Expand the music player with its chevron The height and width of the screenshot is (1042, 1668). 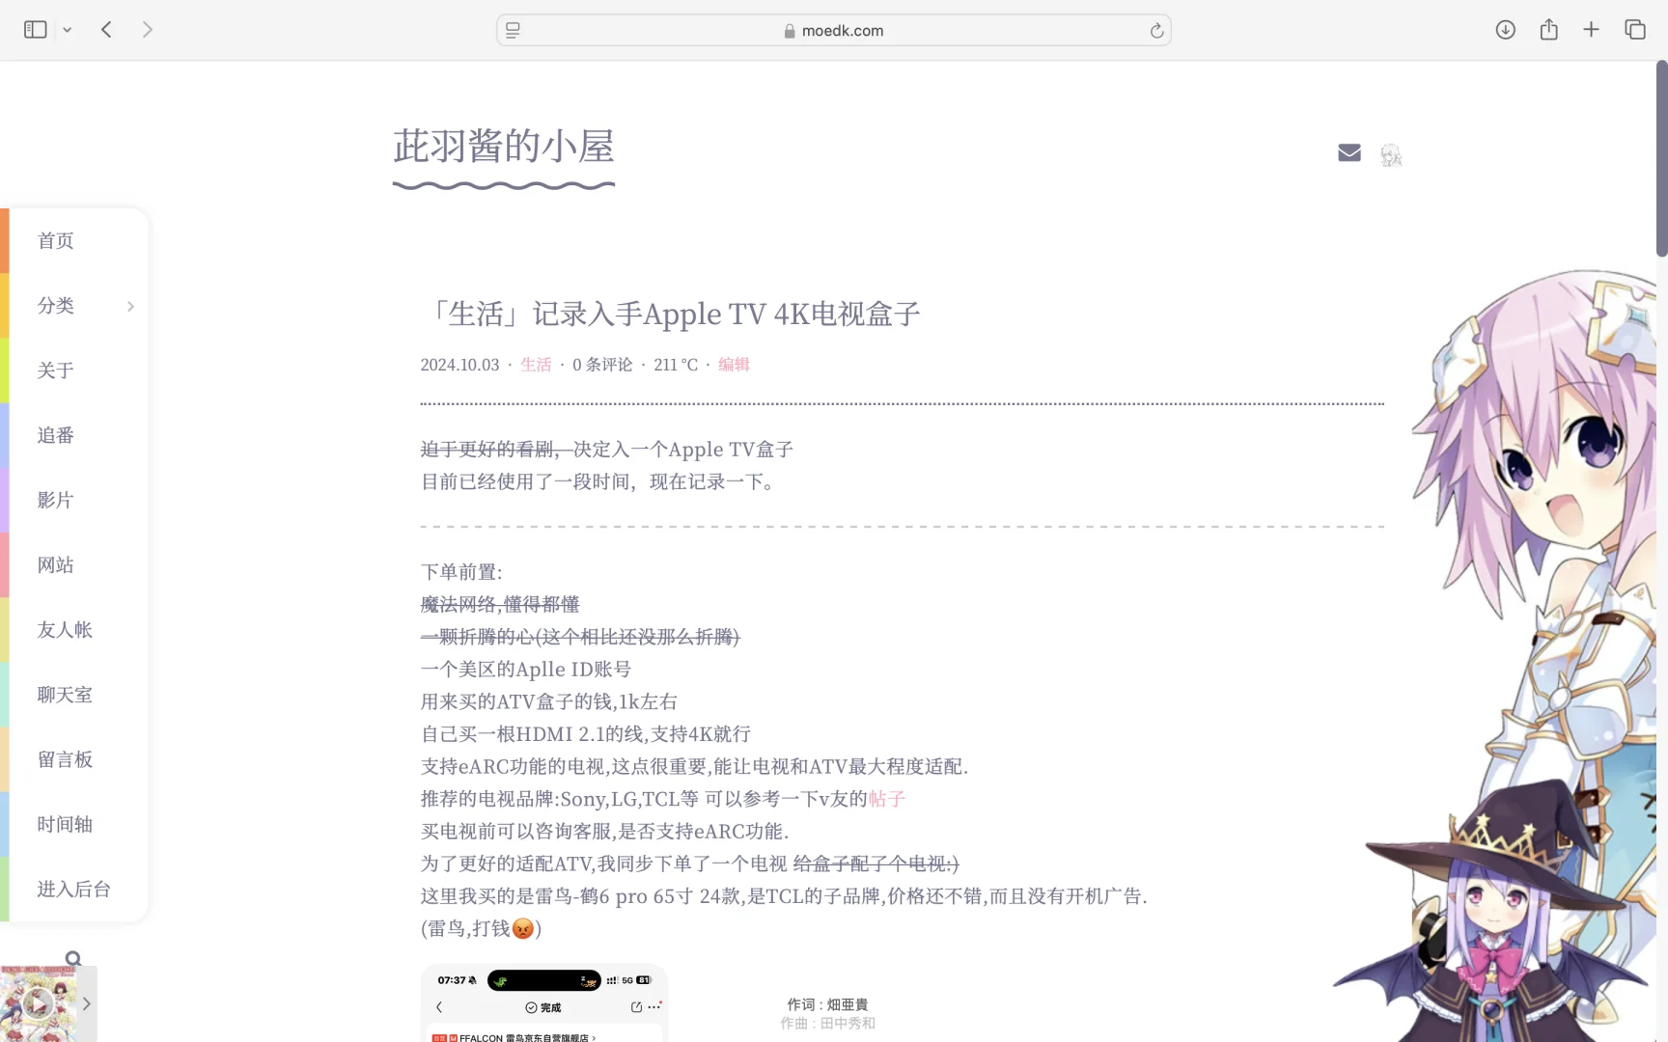[x=85, y=1003]
